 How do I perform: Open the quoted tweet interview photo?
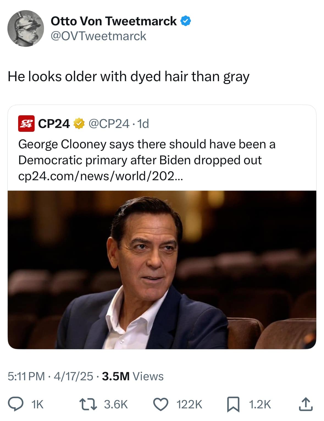pyautogui.click(x=162, y=270)
